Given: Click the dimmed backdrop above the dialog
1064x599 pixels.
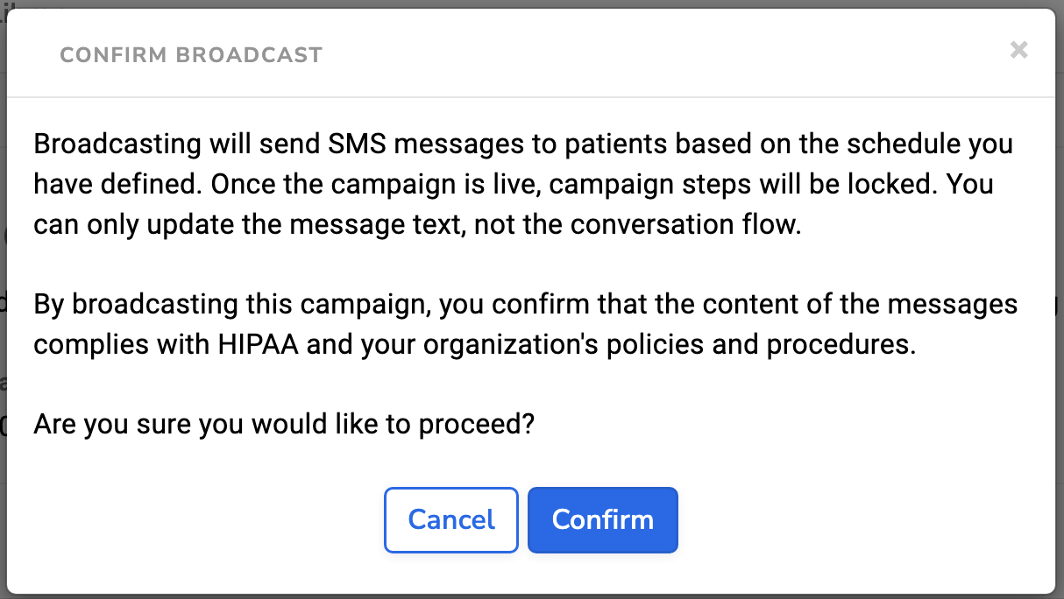Looking at the screenshot, I should coord(526,4).
